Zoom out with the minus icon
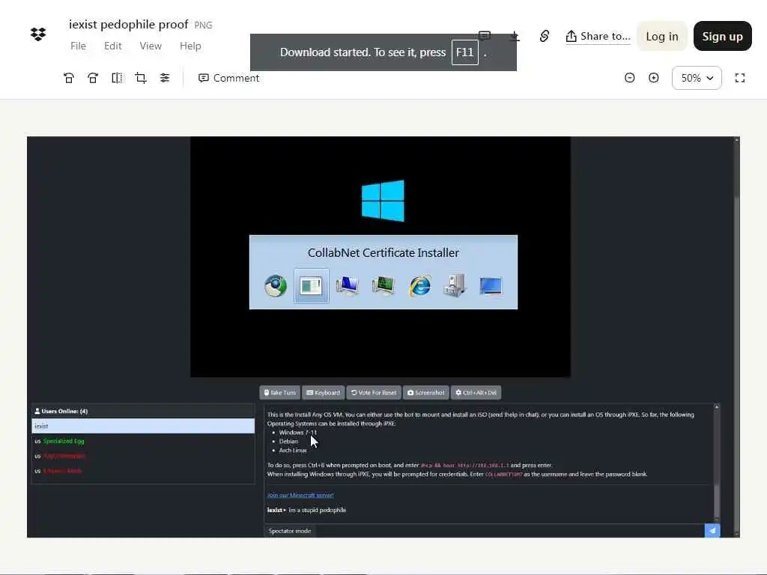 coord(629,78)
